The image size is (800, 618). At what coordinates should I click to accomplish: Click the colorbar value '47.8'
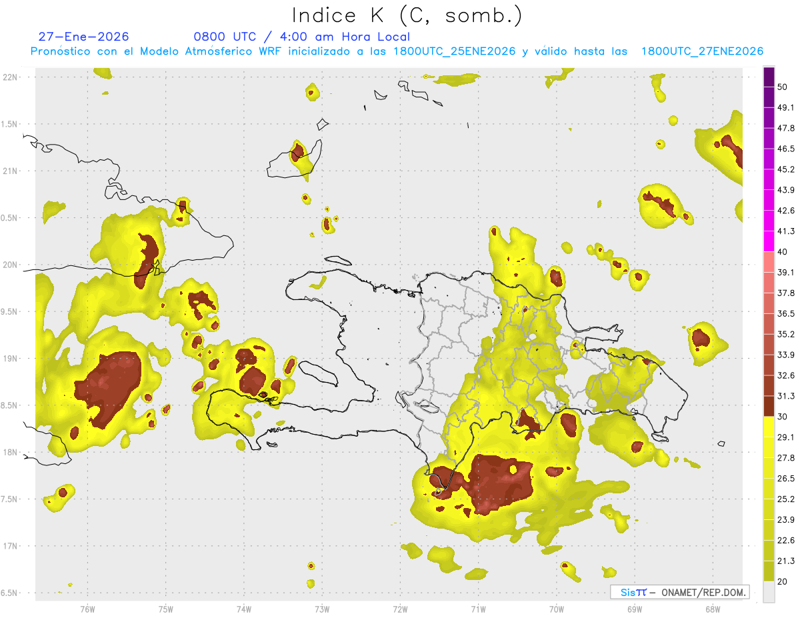point(786,128)
